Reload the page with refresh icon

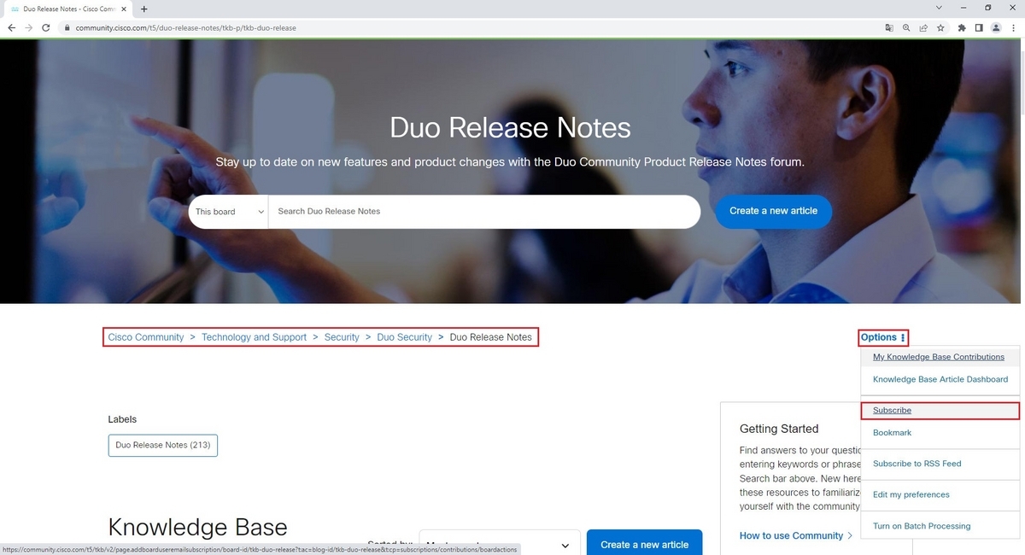46,27
